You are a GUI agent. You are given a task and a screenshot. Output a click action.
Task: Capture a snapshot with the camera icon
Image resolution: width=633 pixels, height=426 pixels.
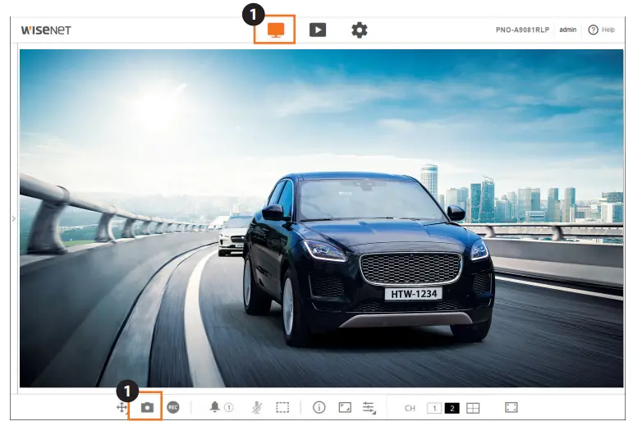(147, 407)
